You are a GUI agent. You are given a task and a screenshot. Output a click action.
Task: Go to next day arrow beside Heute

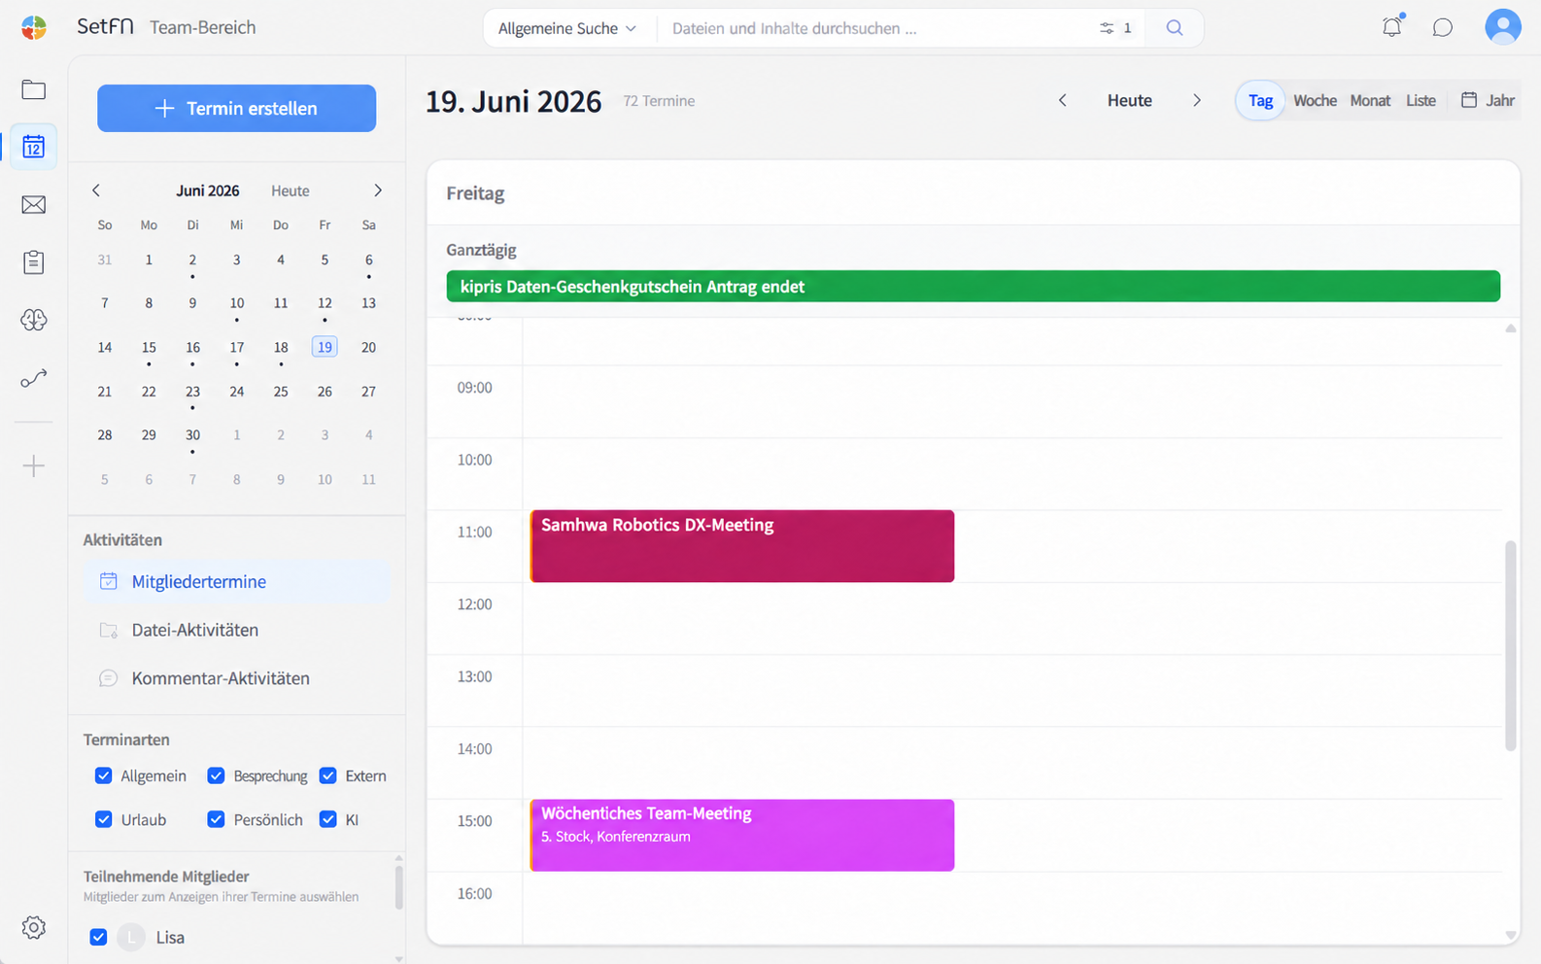point(1197,100)
